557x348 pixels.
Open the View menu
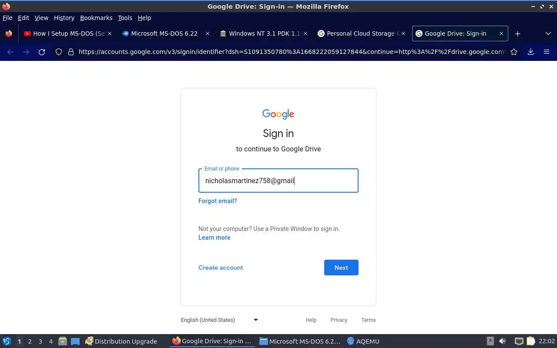41,18
